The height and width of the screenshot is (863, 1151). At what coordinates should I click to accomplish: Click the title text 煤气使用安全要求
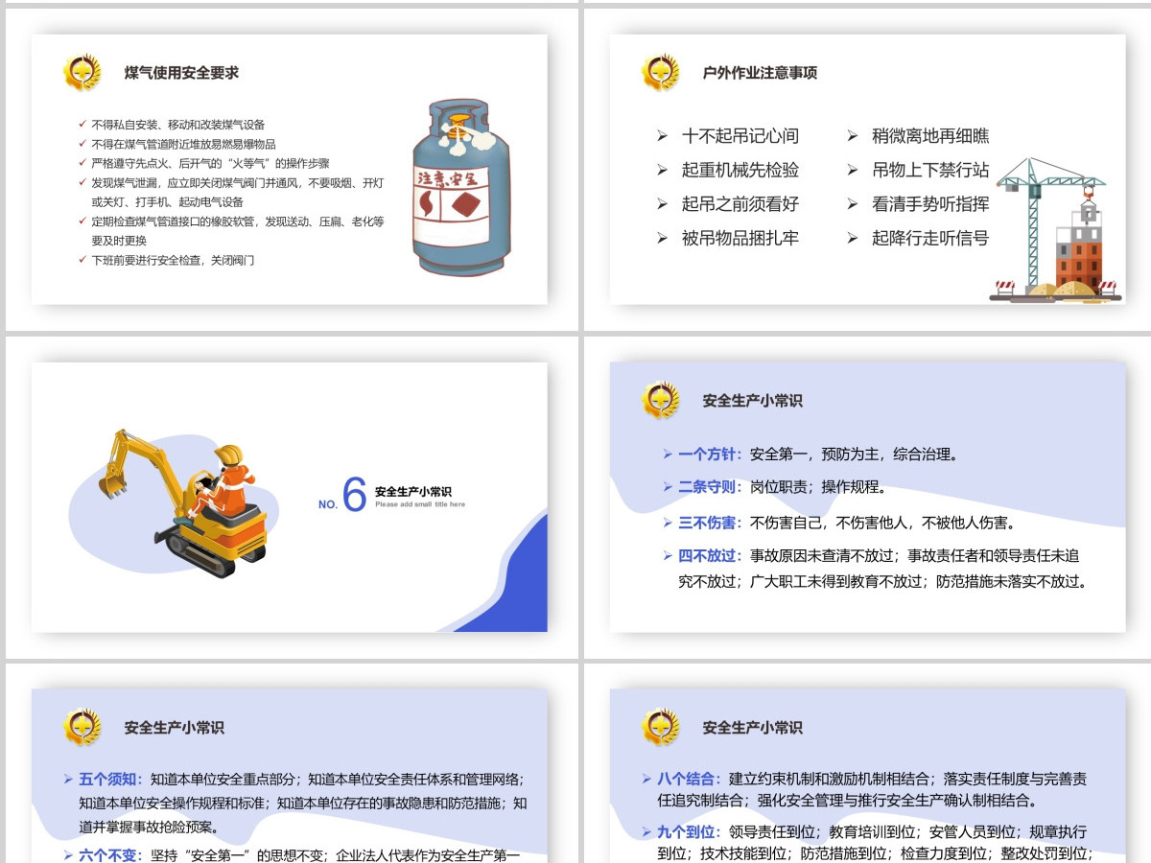[x=181, y=73]
